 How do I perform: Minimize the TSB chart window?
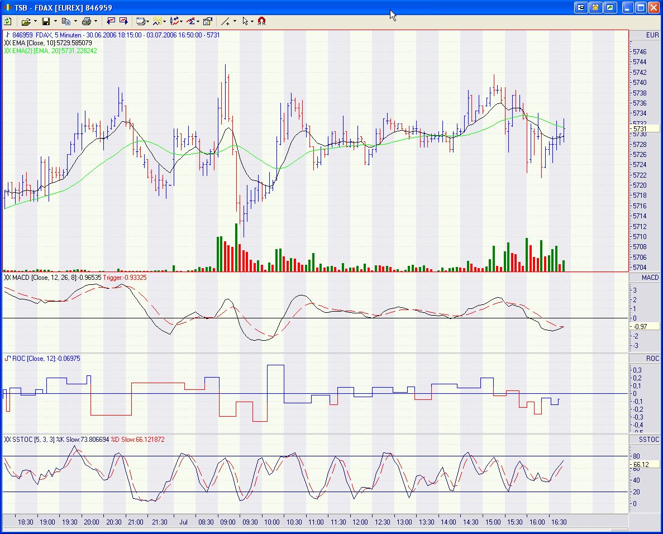point(628,8)
